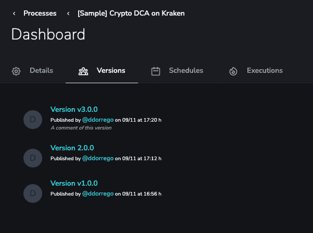Screen dimensions: 313x233
Task: Select the Versions tab label
Action: (x=111, y=71)
